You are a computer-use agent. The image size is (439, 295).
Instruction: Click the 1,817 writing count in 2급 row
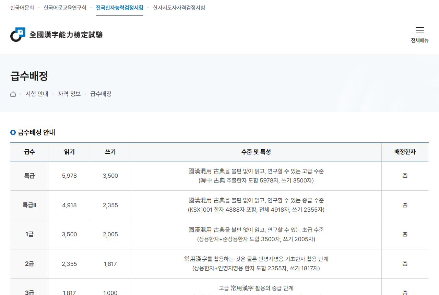[x=110, y=264]
